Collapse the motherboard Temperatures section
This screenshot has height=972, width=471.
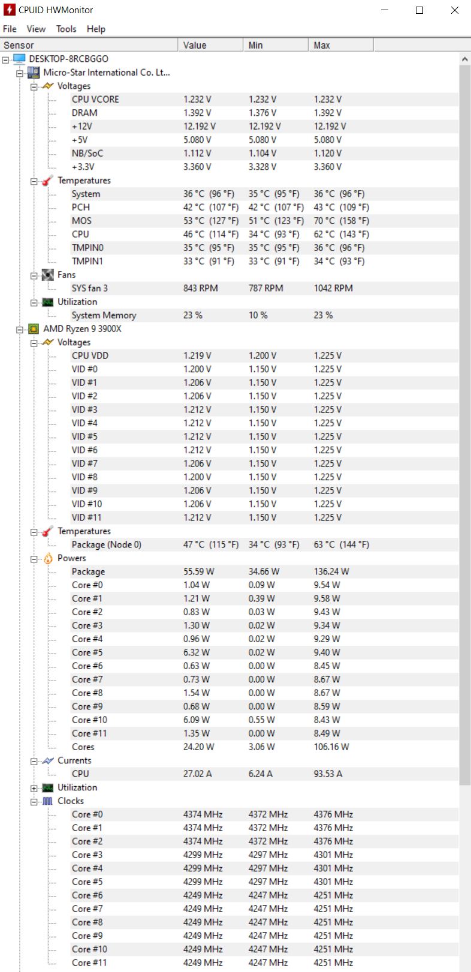34,181
